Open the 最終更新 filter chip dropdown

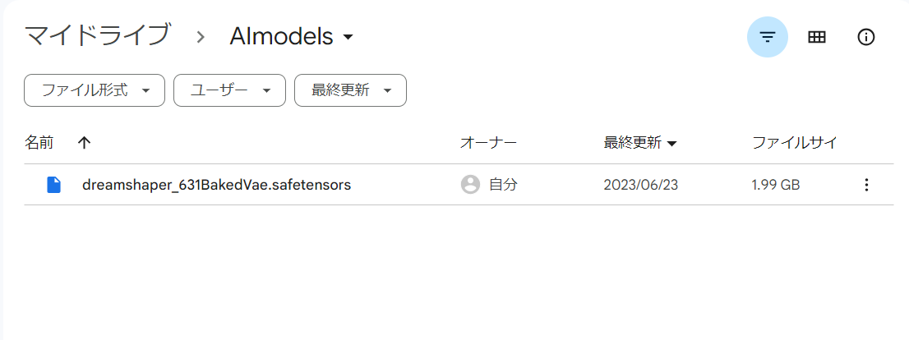click(350, 90)
